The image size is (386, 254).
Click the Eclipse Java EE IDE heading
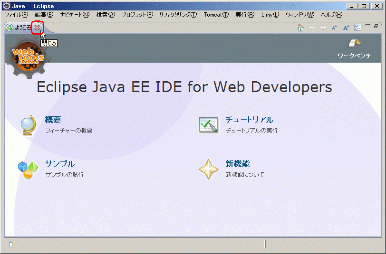184,87
